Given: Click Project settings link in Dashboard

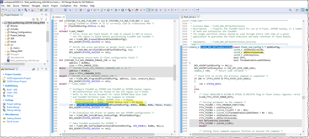Looking at the screenshot, I should [x=14, y=104].
